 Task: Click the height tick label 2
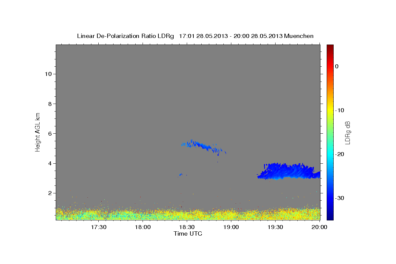pyautogui.click(x=49, y=193)
